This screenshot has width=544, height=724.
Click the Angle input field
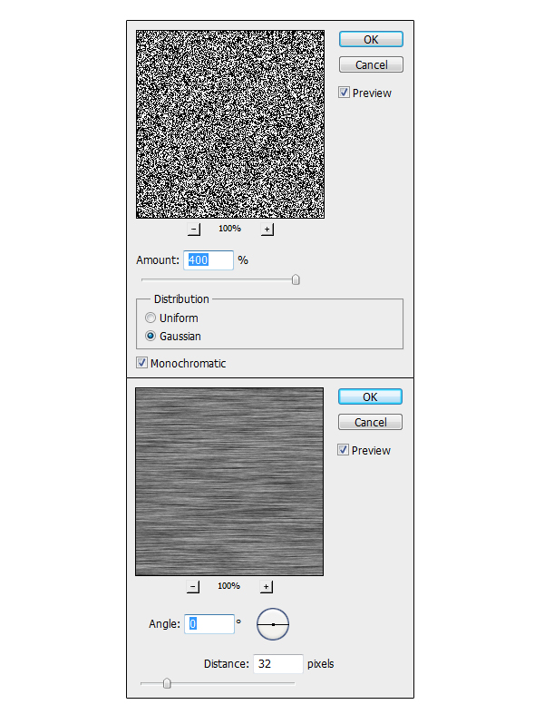point(209,624)
